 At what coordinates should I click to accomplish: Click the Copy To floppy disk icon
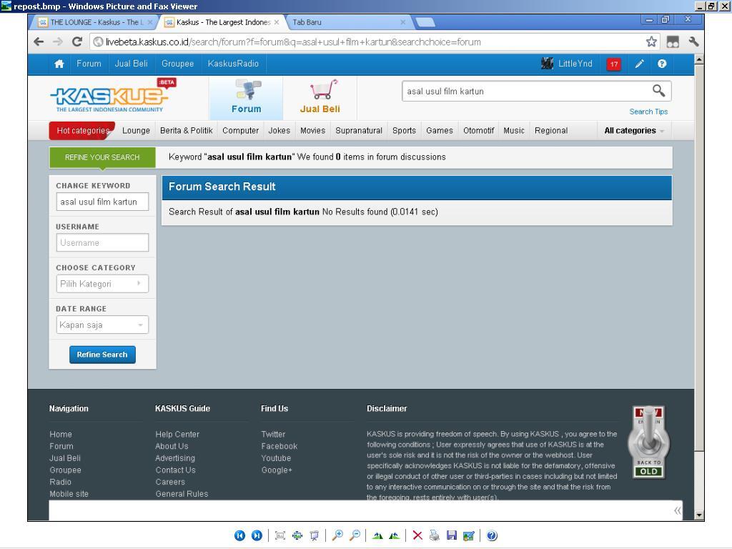(x=452, y=535)
